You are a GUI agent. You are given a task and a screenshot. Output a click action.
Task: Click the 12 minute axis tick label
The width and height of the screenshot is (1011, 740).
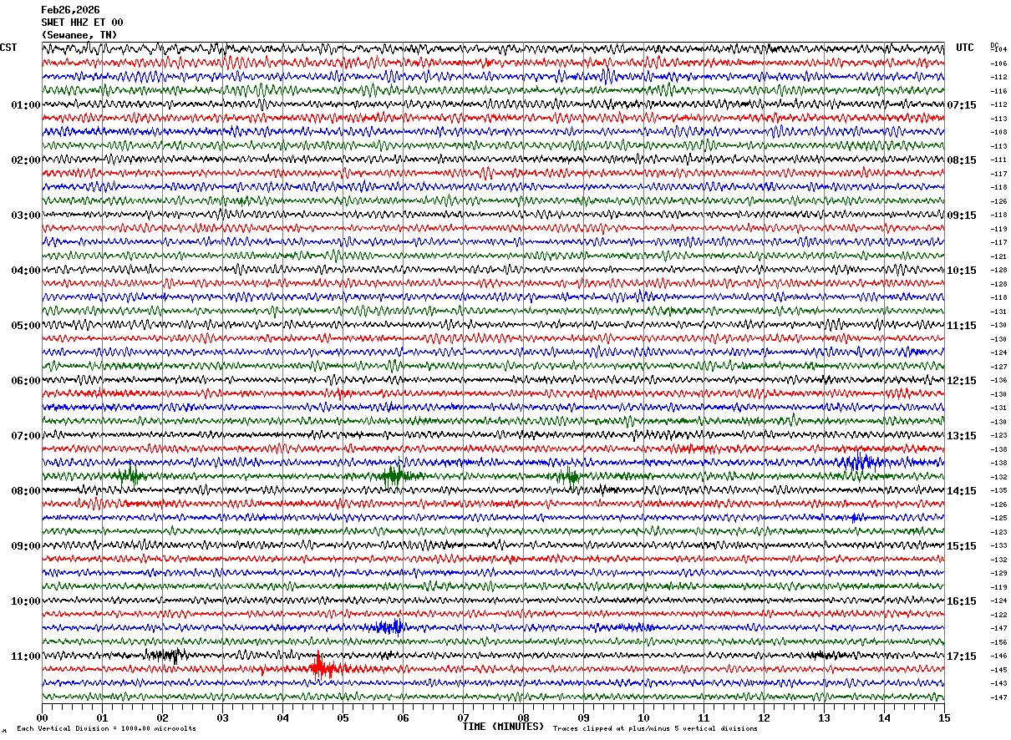tap(764, 717)
